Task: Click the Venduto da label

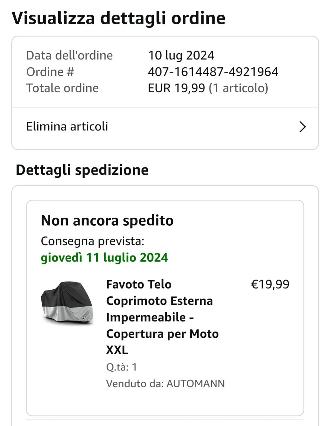Action: [x=135, y=383]
